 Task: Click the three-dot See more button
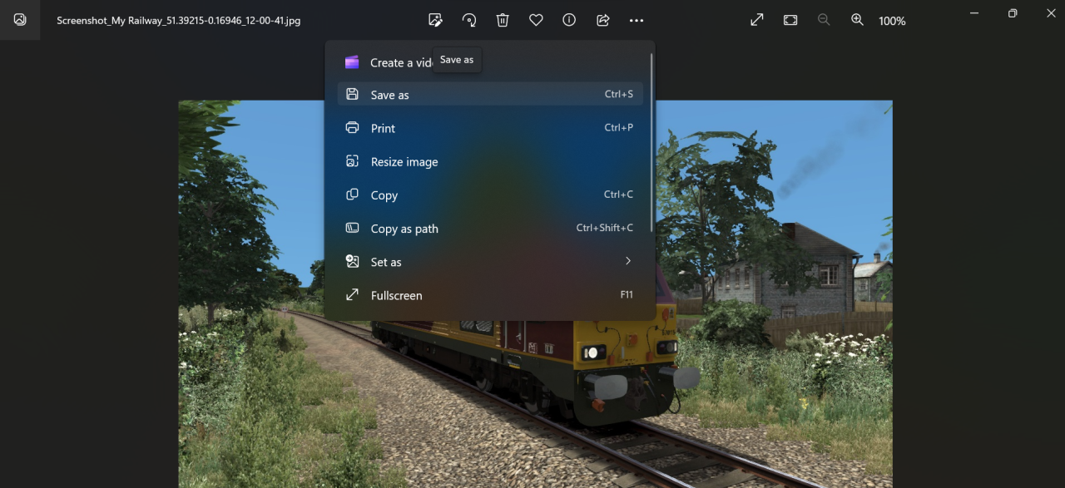tap(637, 20)
